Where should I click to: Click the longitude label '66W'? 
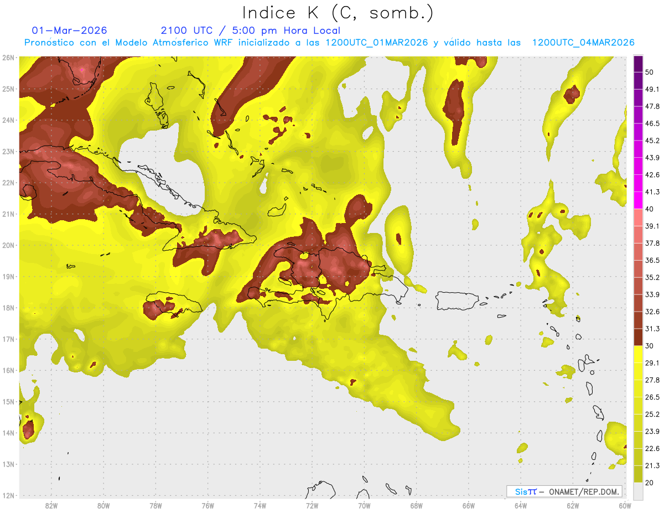coord(469,506)
